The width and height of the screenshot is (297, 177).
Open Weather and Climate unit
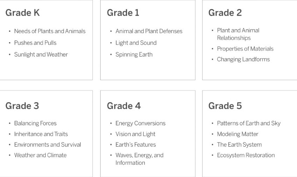(40, 155)
